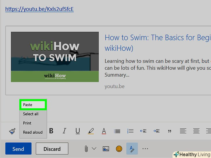Choose Select all from context menu
Screen dimensions: 211x158
coord(33,114)
